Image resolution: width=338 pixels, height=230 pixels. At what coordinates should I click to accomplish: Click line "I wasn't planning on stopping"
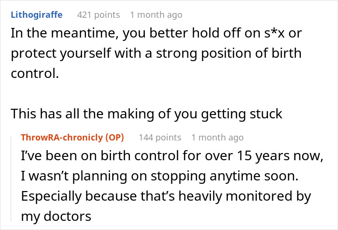pos(160,176)
